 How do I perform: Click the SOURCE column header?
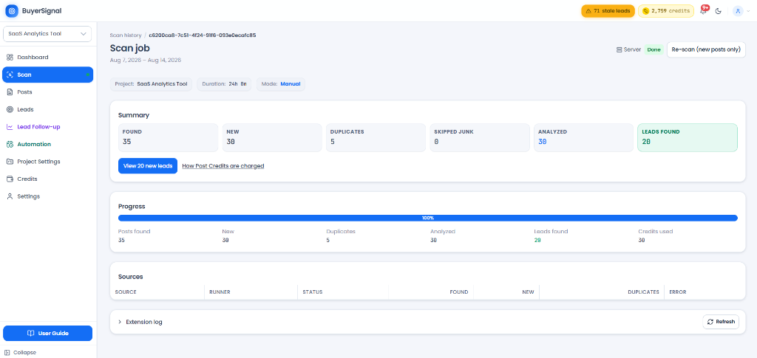[126, 292]
